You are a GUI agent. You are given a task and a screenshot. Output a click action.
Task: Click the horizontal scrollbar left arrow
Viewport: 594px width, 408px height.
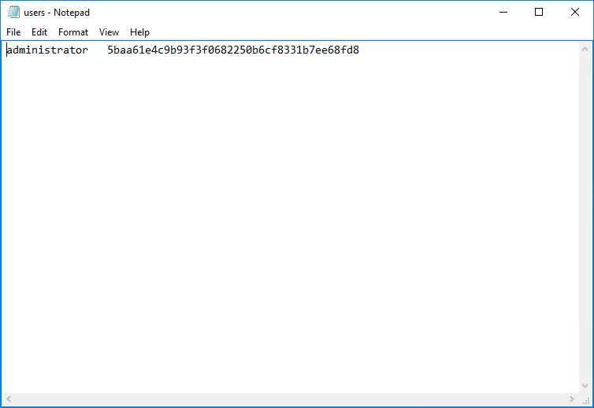coord(9,399)
